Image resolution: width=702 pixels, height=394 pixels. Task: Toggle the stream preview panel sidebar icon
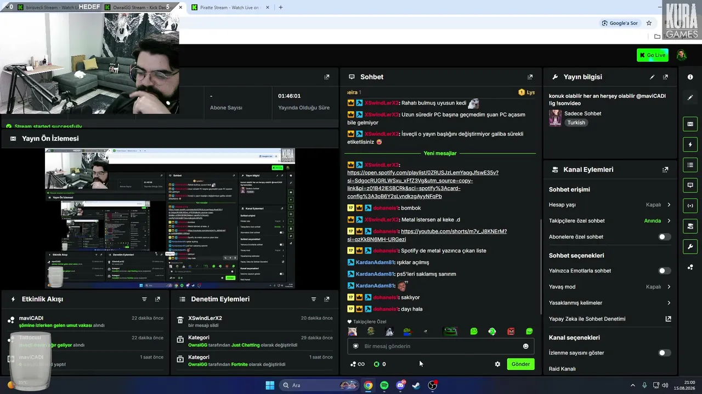(x=690, y=124)
